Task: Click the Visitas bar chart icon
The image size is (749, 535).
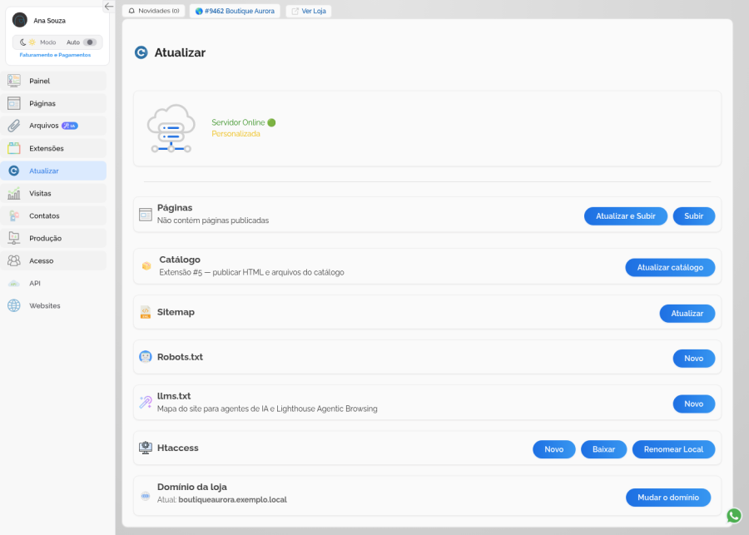Action: pos(14,193)
